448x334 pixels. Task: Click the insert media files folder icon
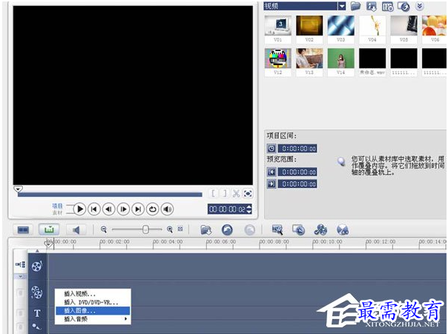(x=205, y=230)
